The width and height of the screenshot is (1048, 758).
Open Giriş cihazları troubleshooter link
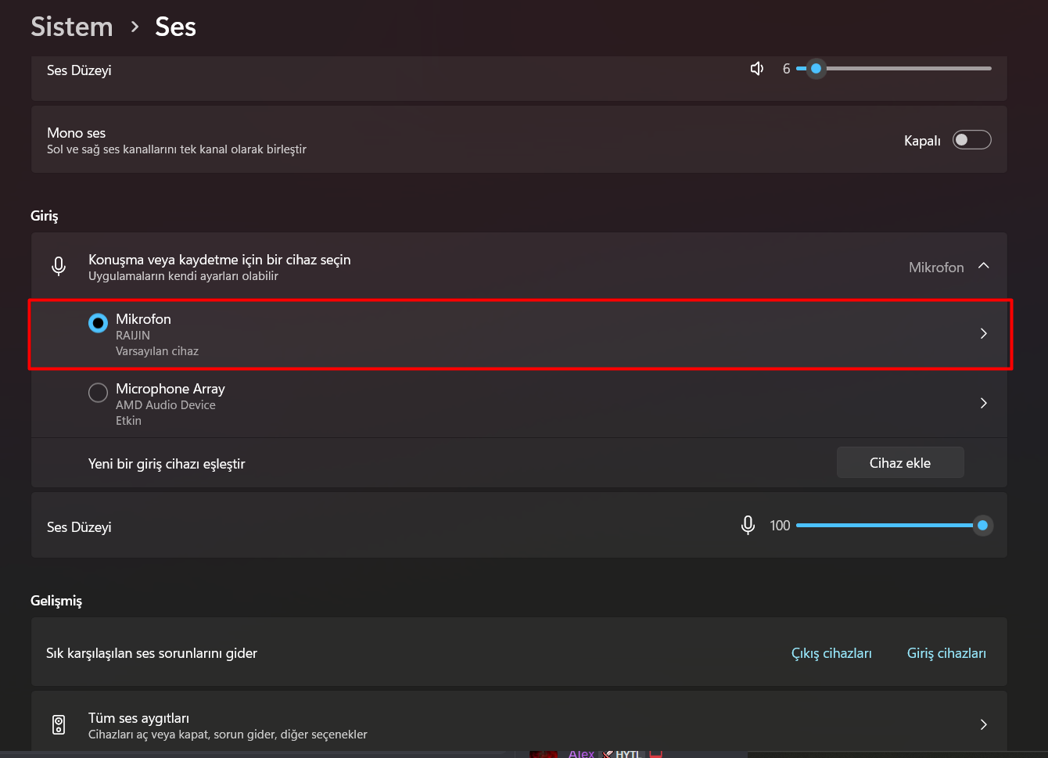click(946, 653)
